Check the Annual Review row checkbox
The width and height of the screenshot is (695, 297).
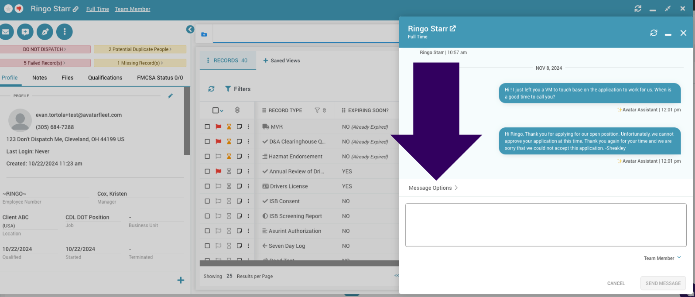[x=207, y=171]
